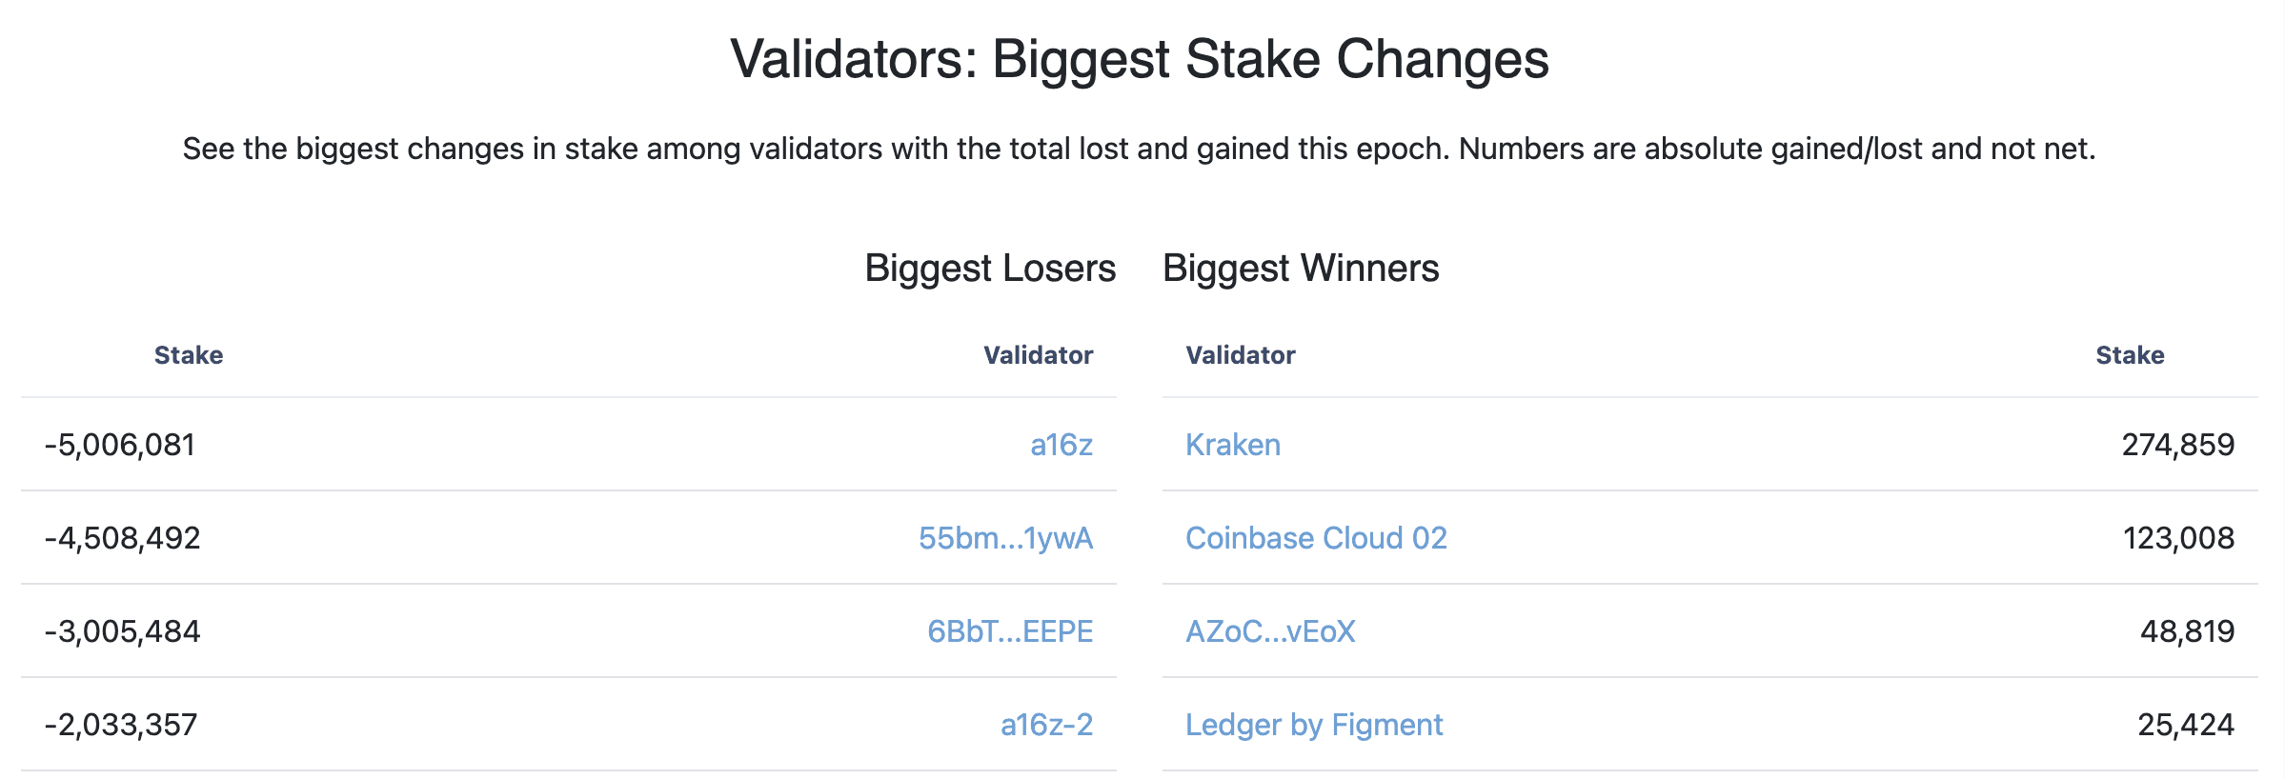The width and height of the screenshot is (2285, 779).
Task: Select the 48,819 stake value
Action: click(2187, 631)
